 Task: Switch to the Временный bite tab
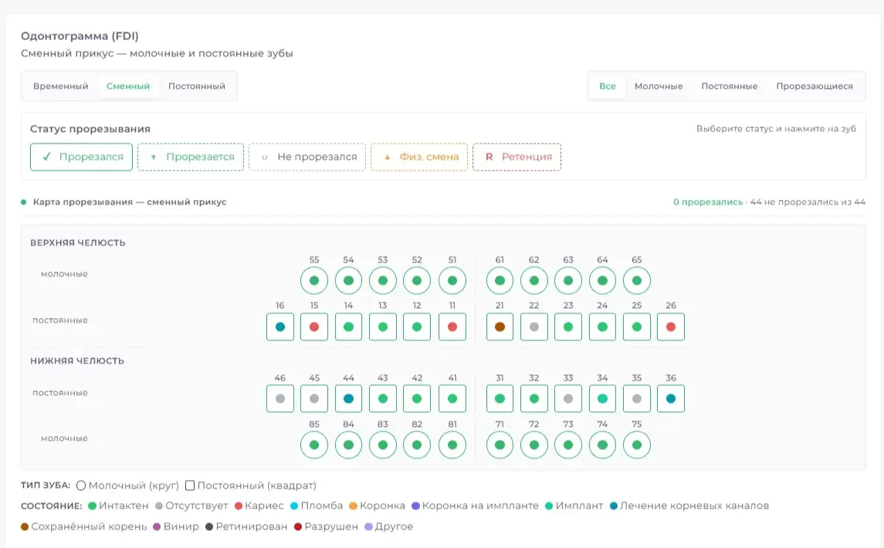61,86
